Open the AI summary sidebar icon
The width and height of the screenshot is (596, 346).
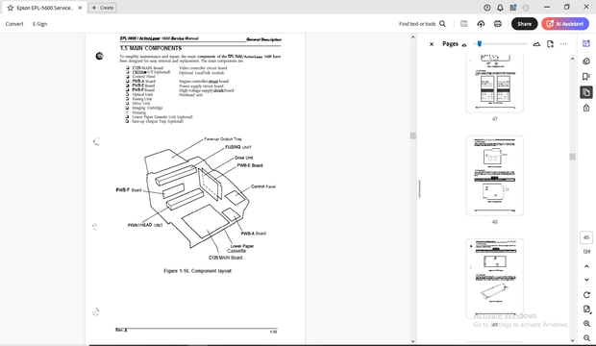(586, 43)
